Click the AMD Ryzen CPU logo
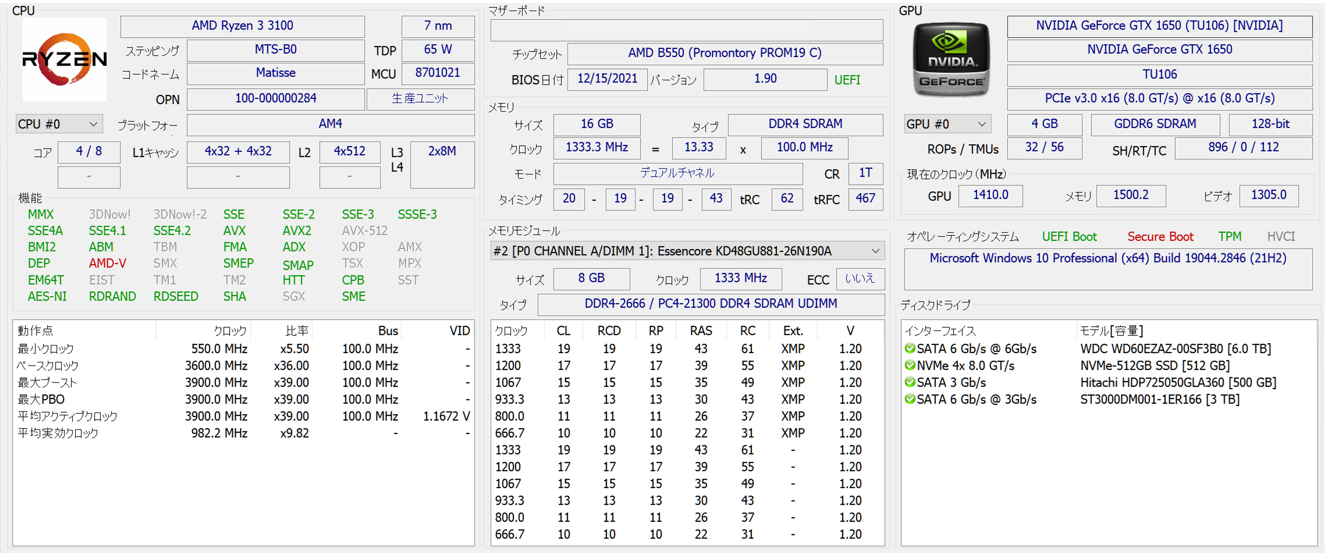Screen dimensions: 1325x553 (64, 59)
